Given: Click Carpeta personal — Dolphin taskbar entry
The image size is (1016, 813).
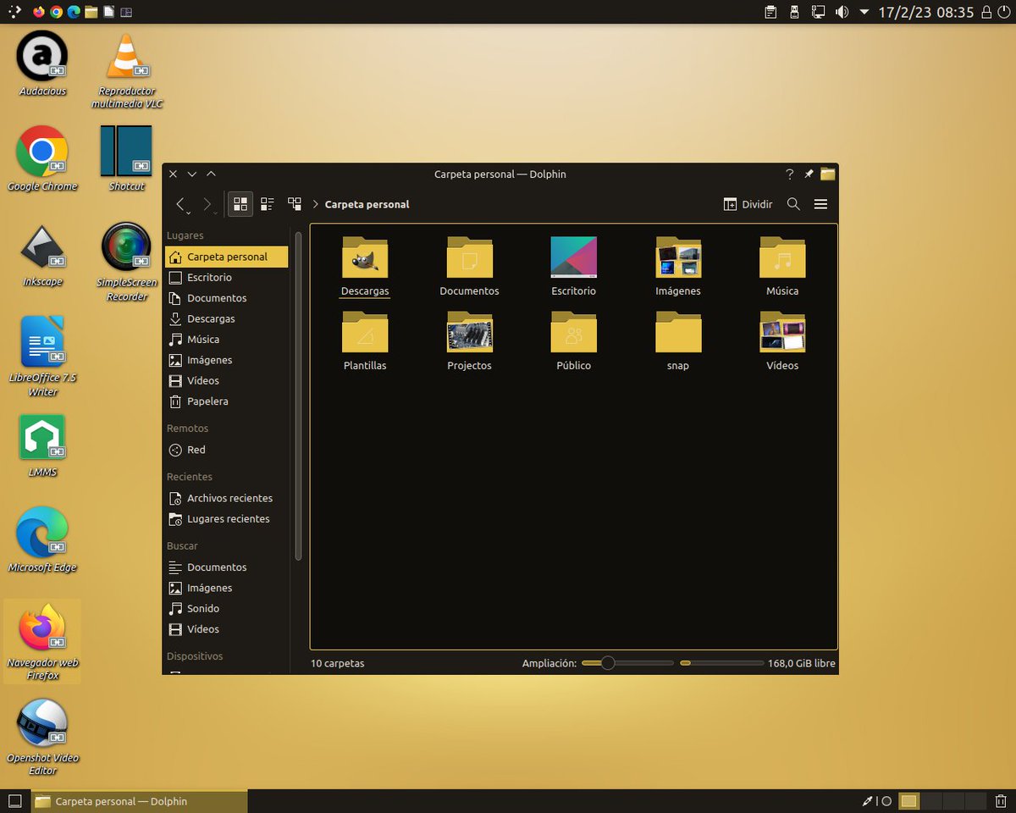Looking at the screenshot, I should coord(140,801).
